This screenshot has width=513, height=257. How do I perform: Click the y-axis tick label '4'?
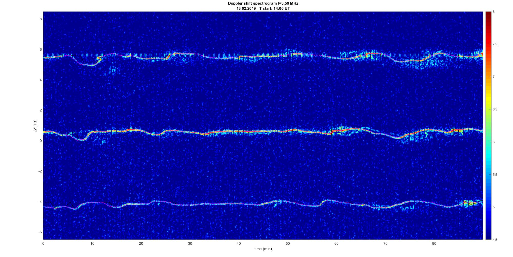click(41, 80)
